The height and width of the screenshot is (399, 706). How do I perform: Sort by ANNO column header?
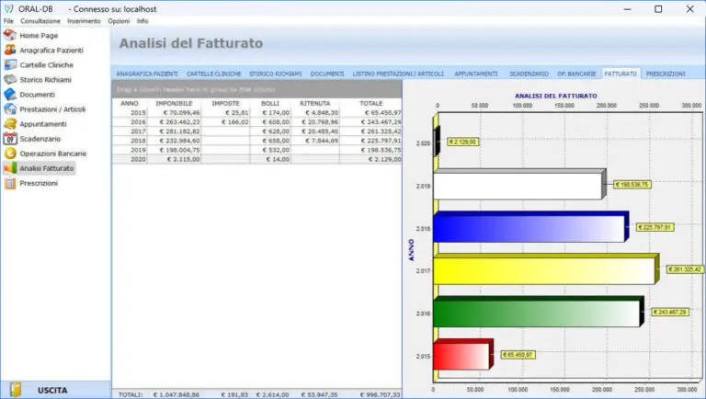(130, 103)
